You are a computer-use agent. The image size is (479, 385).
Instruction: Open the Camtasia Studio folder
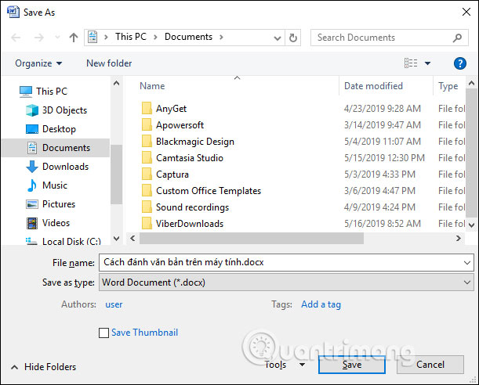pyautogui.click(x=189, y=158)
